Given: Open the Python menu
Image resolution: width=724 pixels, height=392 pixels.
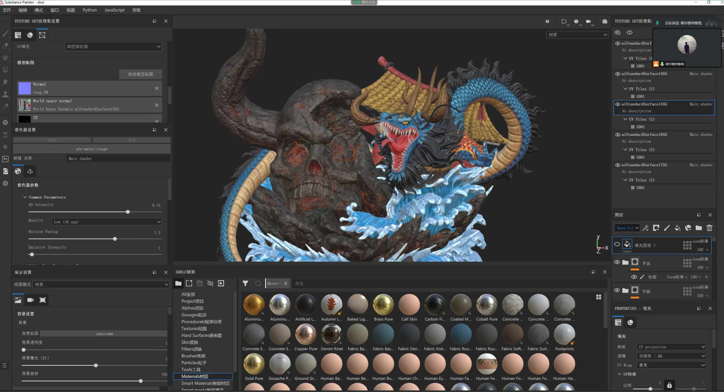Looking at the screenshot, I should coord(90,10).
